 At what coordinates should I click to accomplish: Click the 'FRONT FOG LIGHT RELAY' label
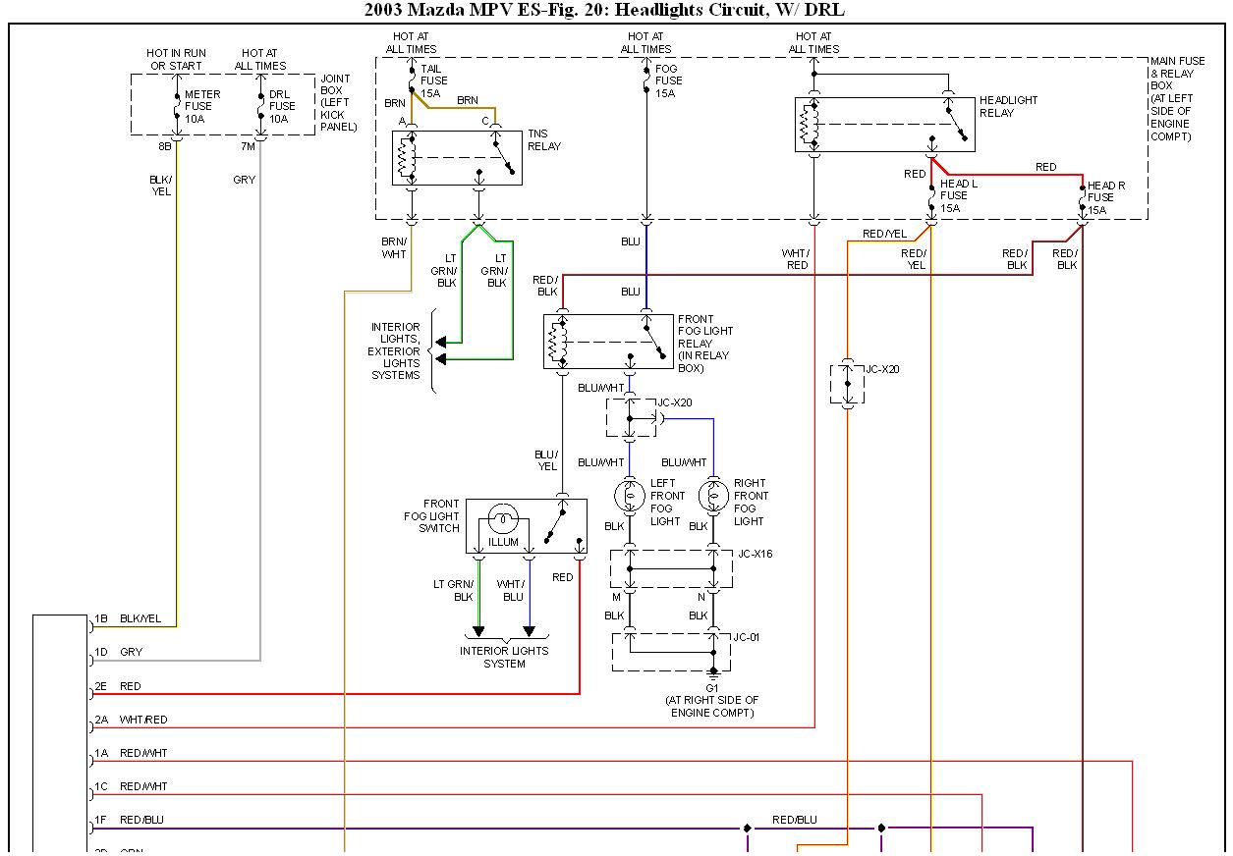[705, 344]
